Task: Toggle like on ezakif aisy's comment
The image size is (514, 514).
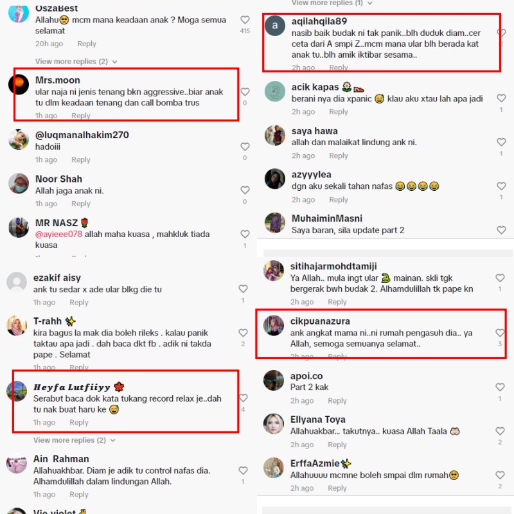Action: click(243, 288)
